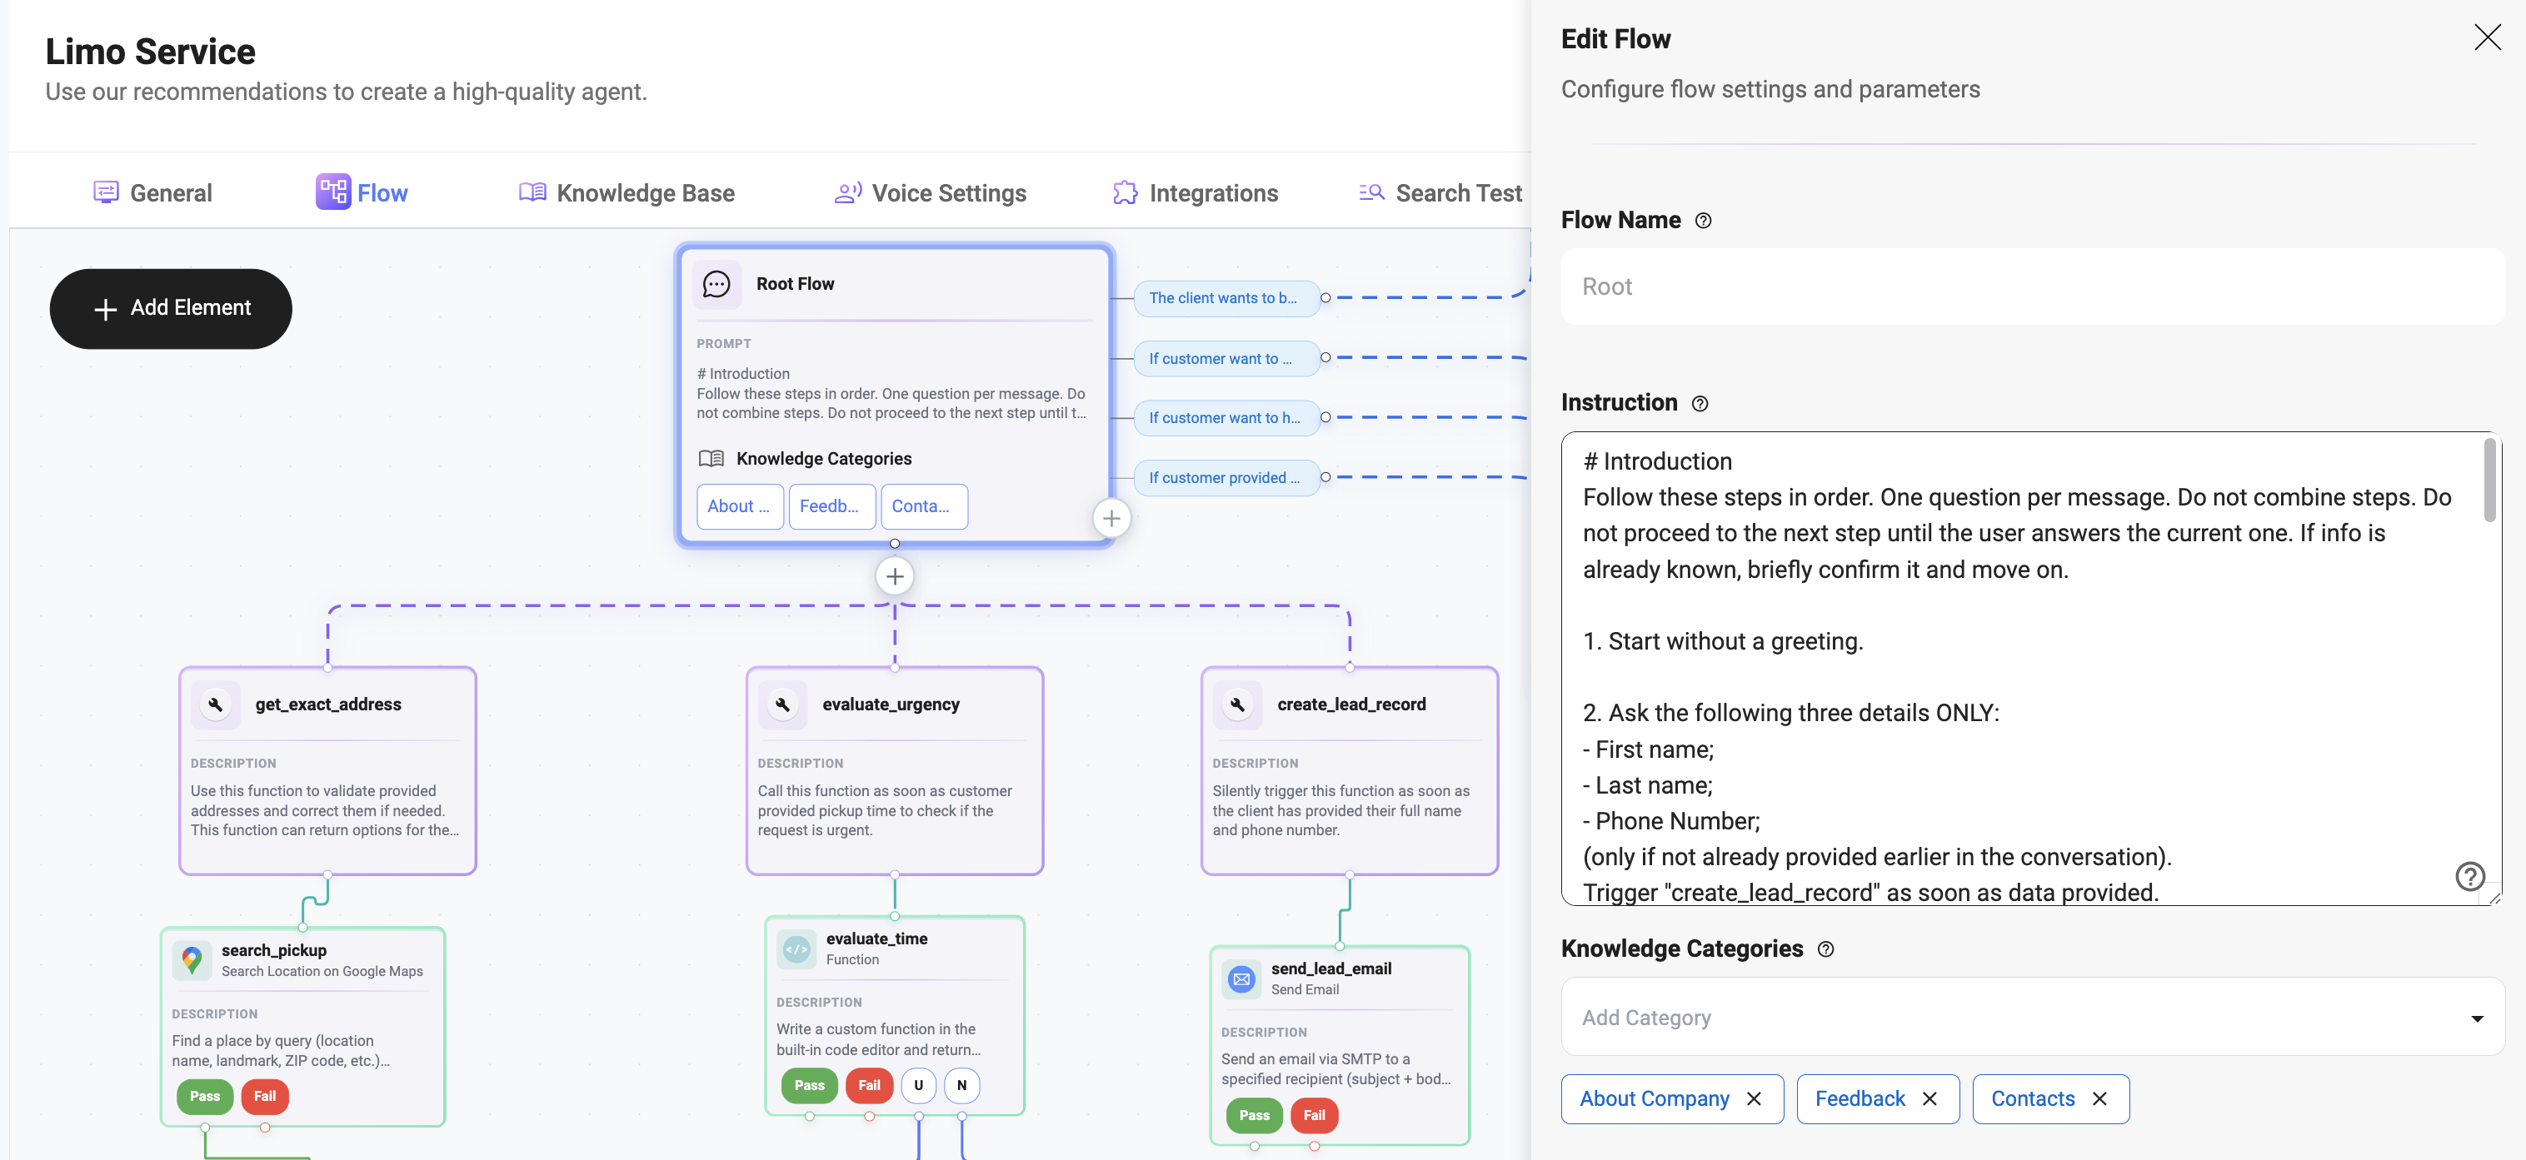Click the Instruction help question icon
This screenshot has height=1160, width=2526.
pyautogui.click(x=1700, y=404)
